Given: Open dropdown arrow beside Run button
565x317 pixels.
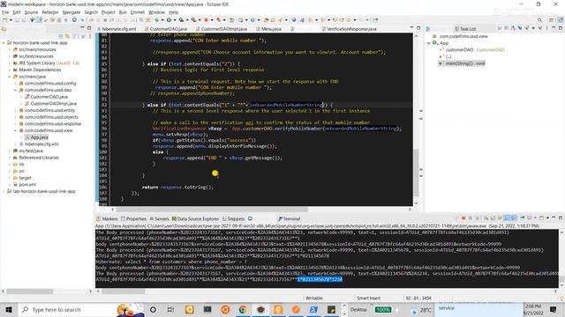Looking at the screenshot, I should (x=174, y=20).
